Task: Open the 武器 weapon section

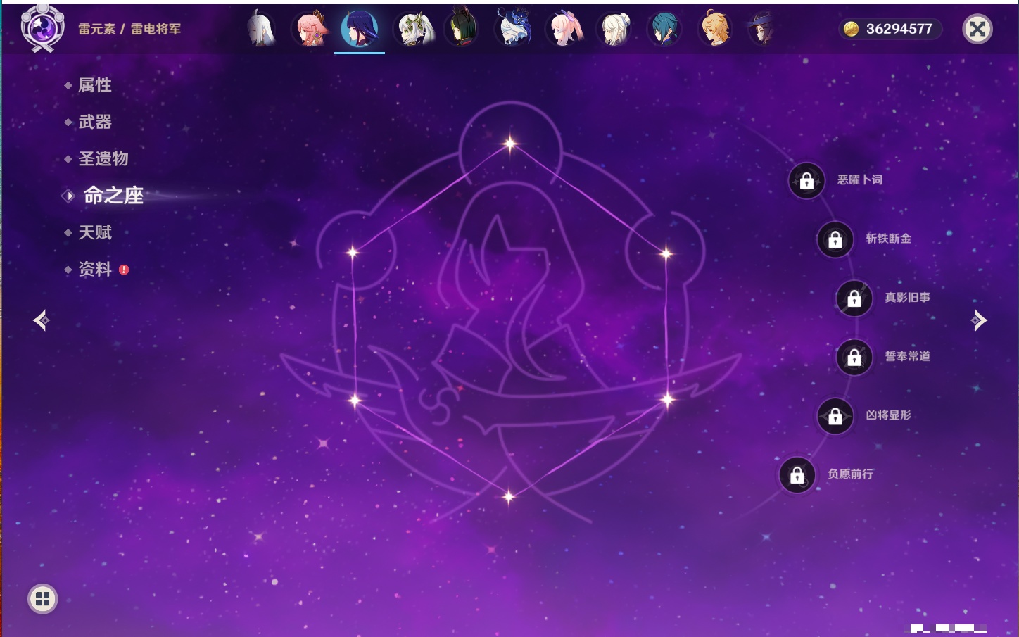Action: pos(94,122)
